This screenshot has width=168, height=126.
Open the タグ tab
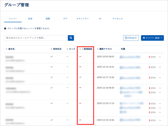click(x=65, y=19)
